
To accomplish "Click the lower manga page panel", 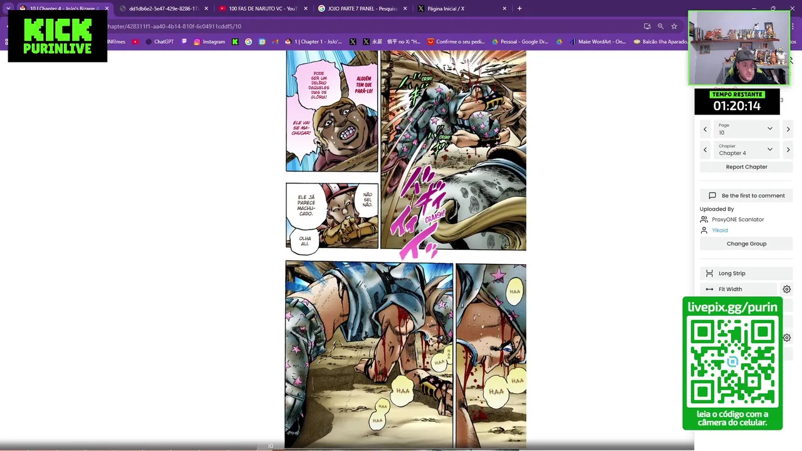I will (x=406, y=355).
